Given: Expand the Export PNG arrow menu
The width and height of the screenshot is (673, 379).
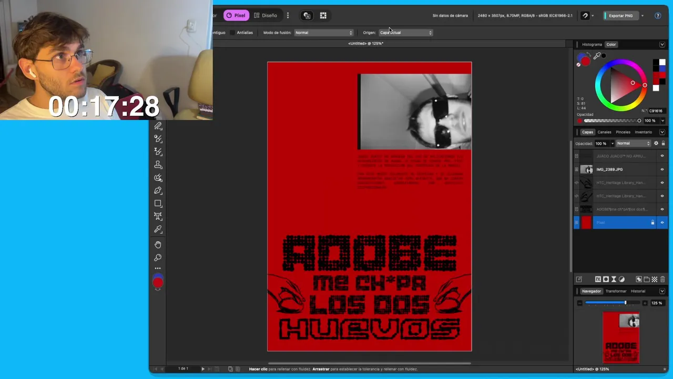Looking at the screenshot, I should click(643, 16).
